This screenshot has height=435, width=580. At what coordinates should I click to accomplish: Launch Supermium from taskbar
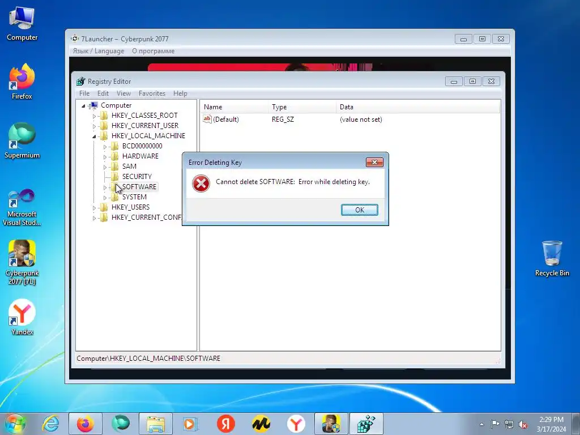coord(120,424)
